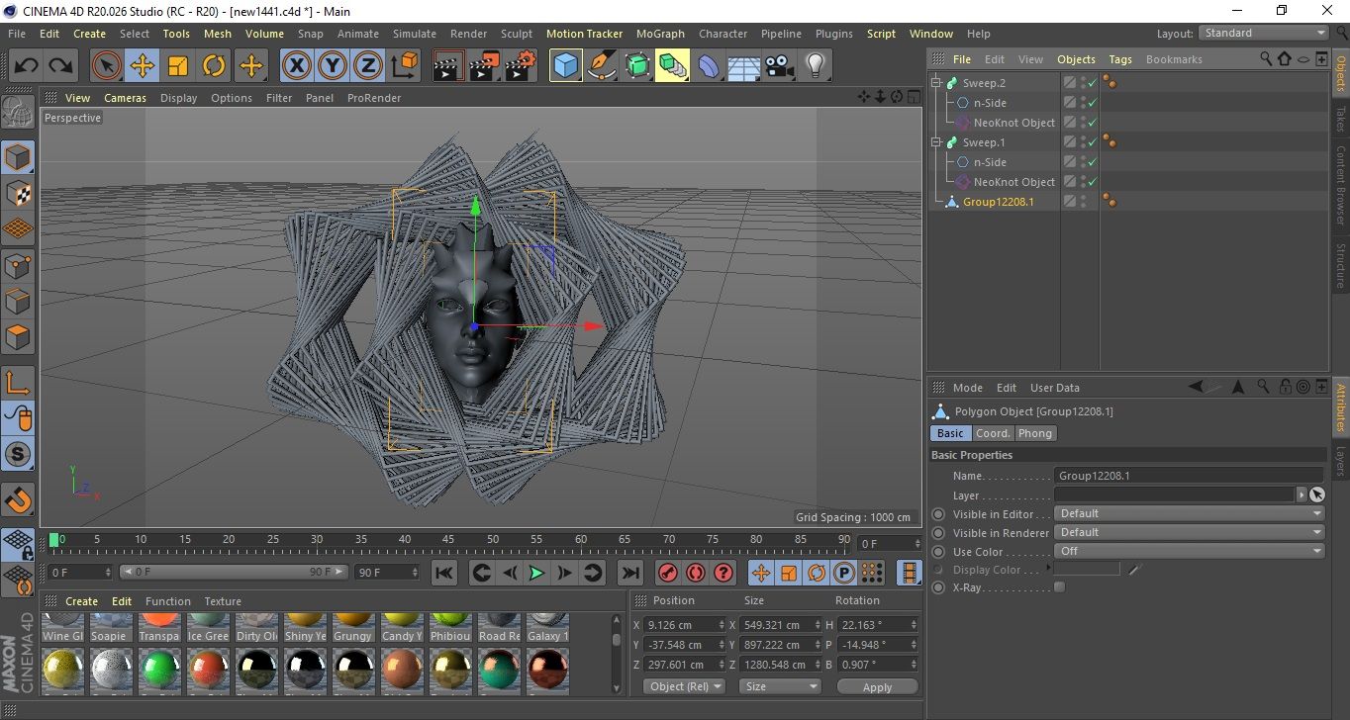Click the Record Active Objects button
The height and width of the screenshot is (720, 1350).
click(668, 573)
